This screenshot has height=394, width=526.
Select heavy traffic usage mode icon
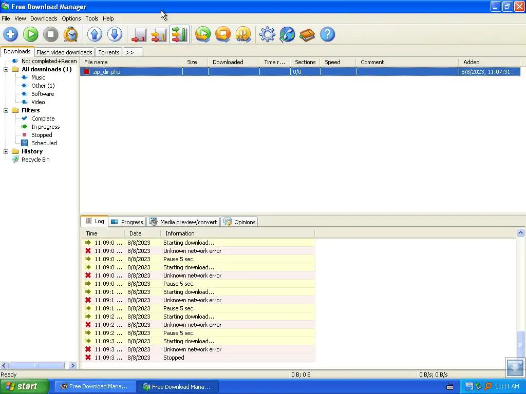[x=179, y=34]
